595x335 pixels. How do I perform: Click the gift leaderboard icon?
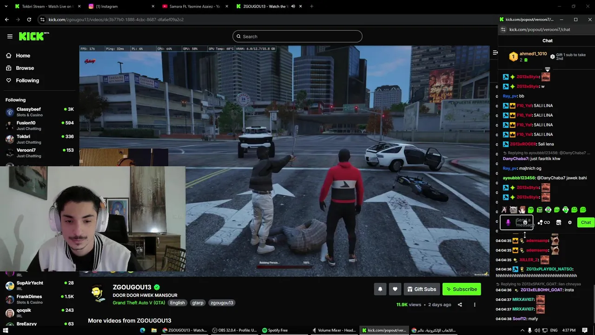coord(513,57)
